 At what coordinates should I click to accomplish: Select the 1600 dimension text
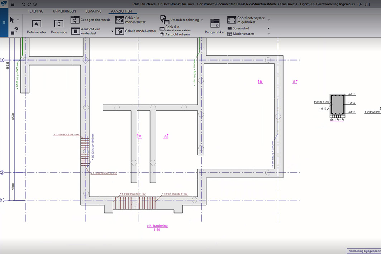coord(13,187)
